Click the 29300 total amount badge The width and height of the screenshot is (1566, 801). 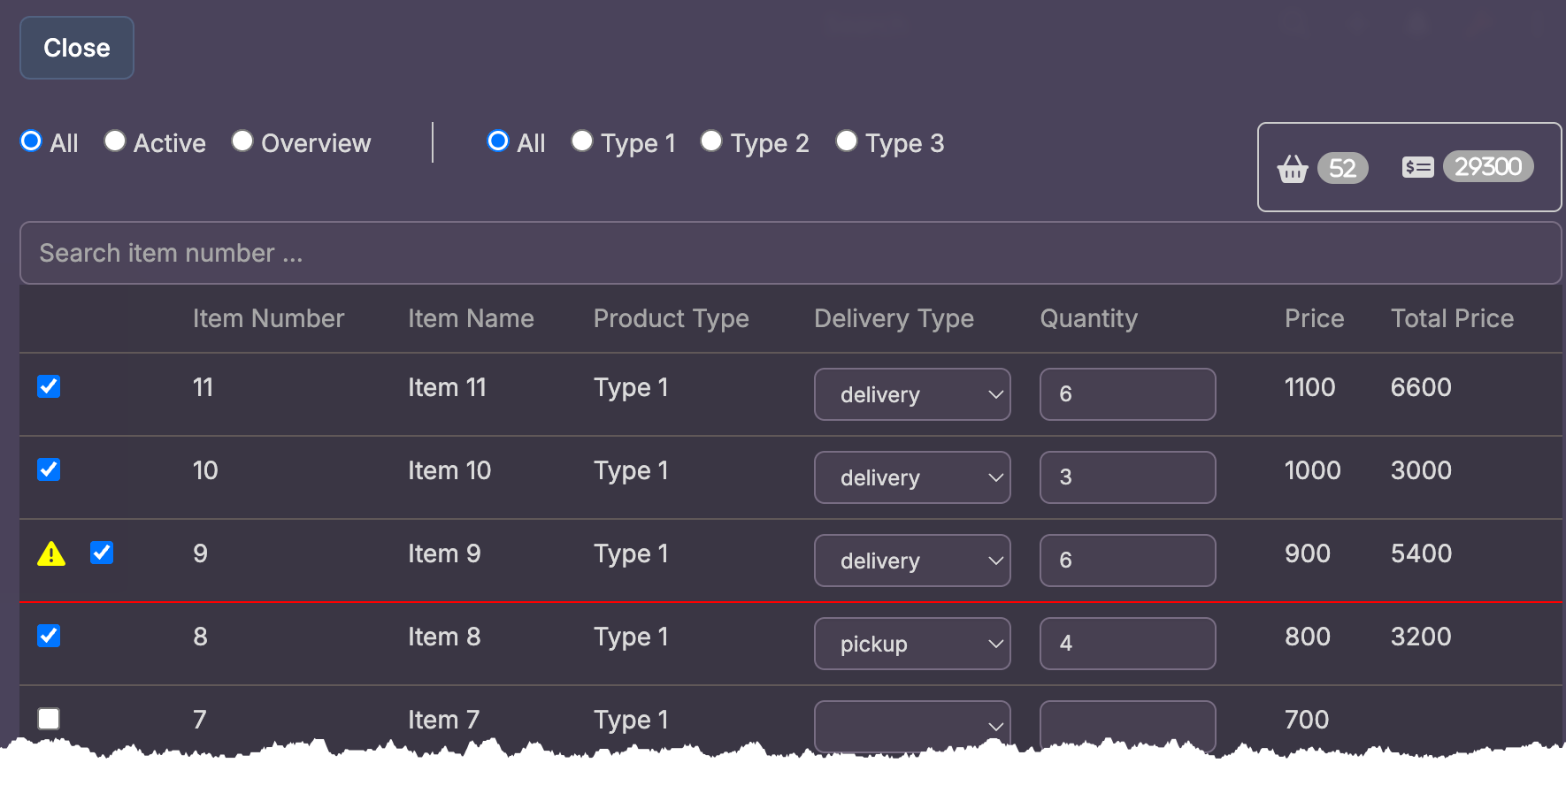click(x=1488, y=166)
